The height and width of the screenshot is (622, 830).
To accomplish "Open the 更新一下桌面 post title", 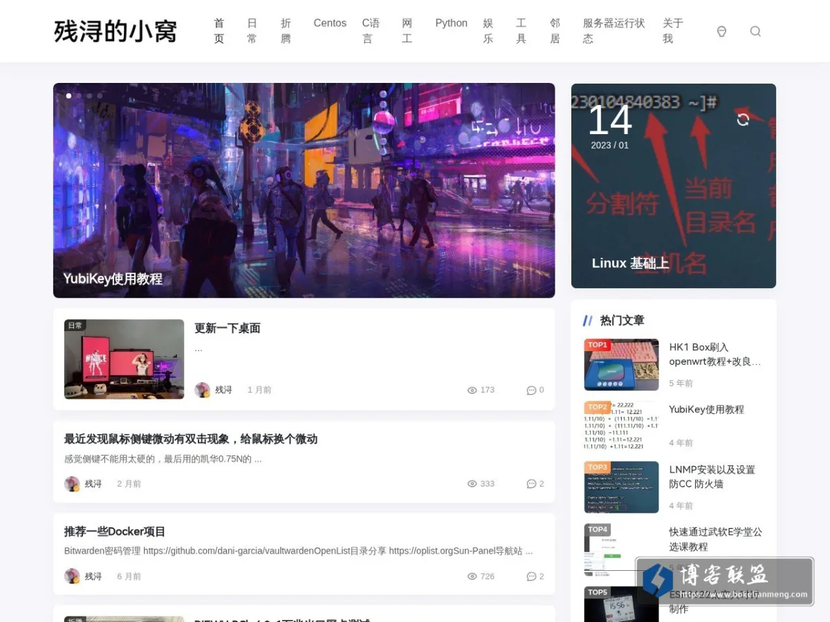I will (228, 328).
